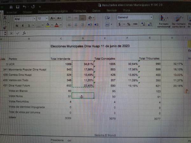This screenshot has height=143, width=191.
Task: Toggle bold formatting N button
Action: tap(17, 26)
